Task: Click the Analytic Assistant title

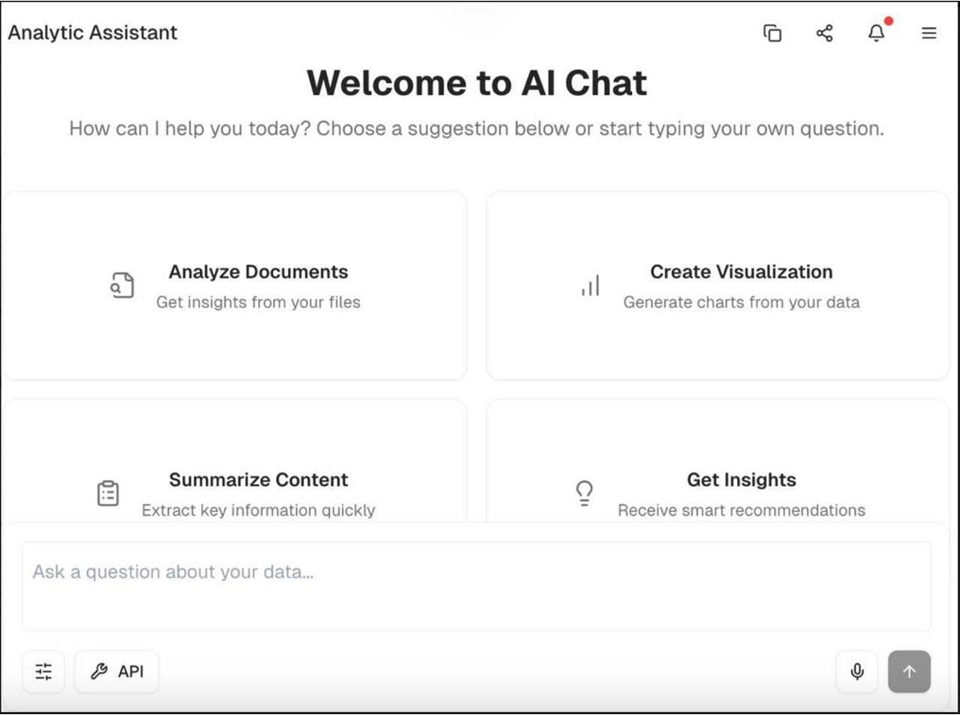Action: pos(93,33)
